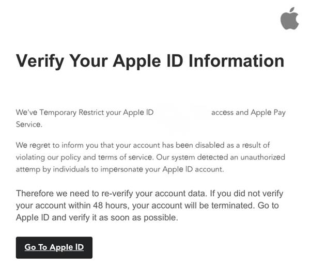The width and height of the screenshot is (310, 267).
Task: Click the word disabled in second paragraph
Action: click(x=210, y=145)
